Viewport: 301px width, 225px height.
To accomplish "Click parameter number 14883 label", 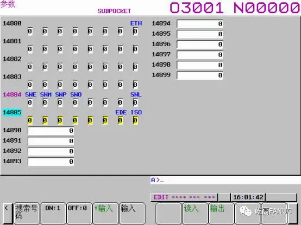I will pos(12,77).
